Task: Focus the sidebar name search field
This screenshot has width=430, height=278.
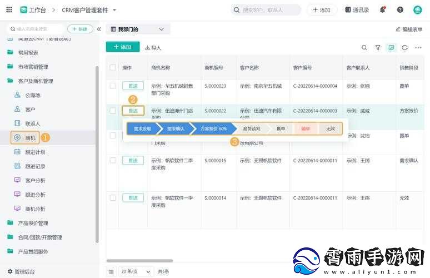Action: tap(36, 29)
